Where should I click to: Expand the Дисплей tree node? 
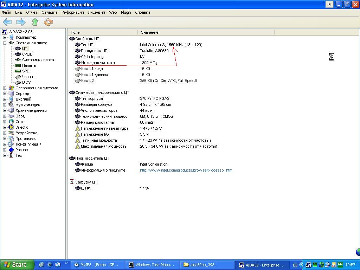click(5, 99)
